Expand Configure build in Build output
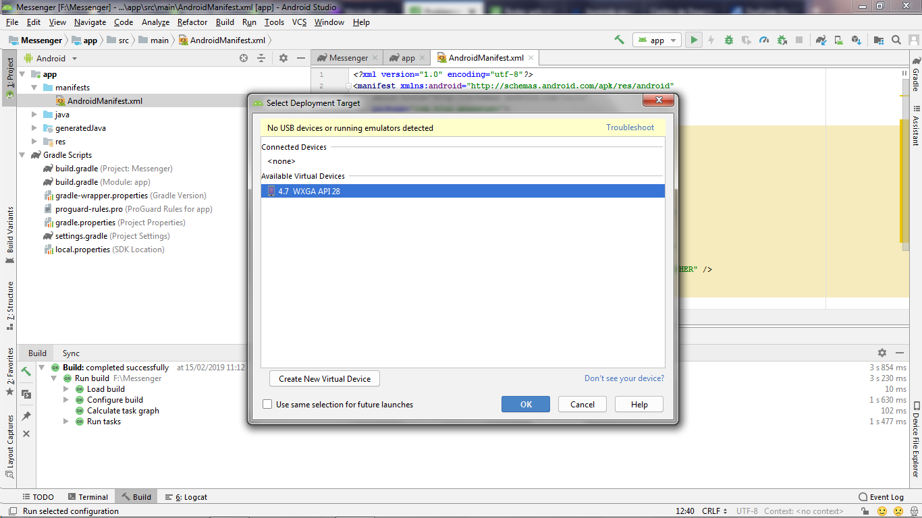The image size is (922, 518). coord(66,400)
